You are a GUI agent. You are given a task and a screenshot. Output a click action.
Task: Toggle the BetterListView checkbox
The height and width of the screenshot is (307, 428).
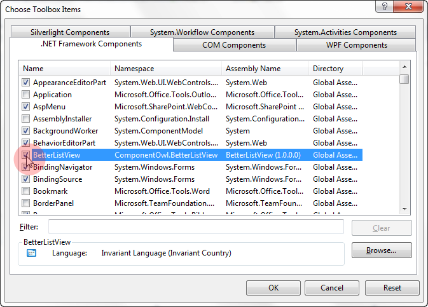pyautogui.click(x=25, y=154)
